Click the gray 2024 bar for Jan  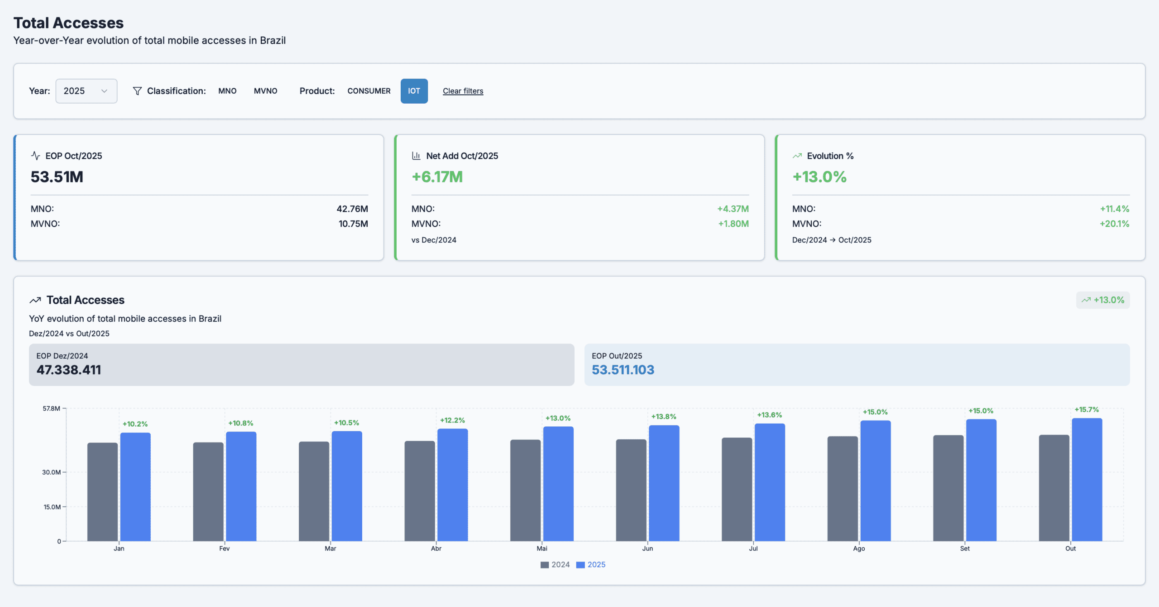click(102, 491)
